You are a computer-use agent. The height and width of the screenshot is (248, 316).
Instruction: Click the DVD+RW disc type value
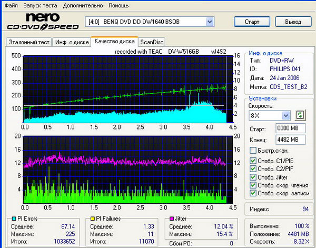click(282, 60)
